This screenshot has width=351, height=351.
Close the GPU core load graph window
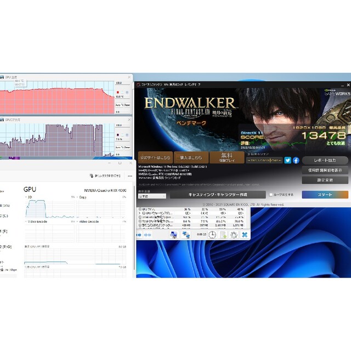coord(129,120)
